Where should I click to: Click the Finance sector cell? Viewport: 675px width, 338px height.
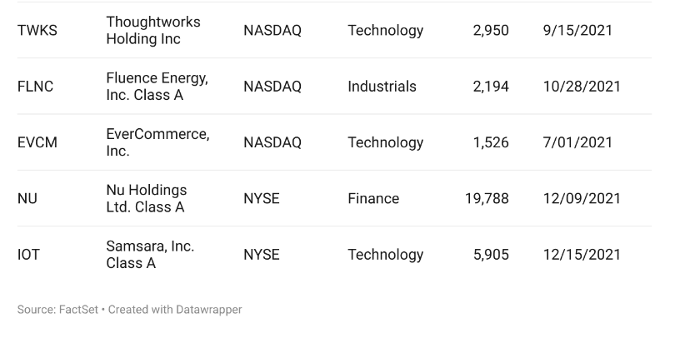click(373, 199)
